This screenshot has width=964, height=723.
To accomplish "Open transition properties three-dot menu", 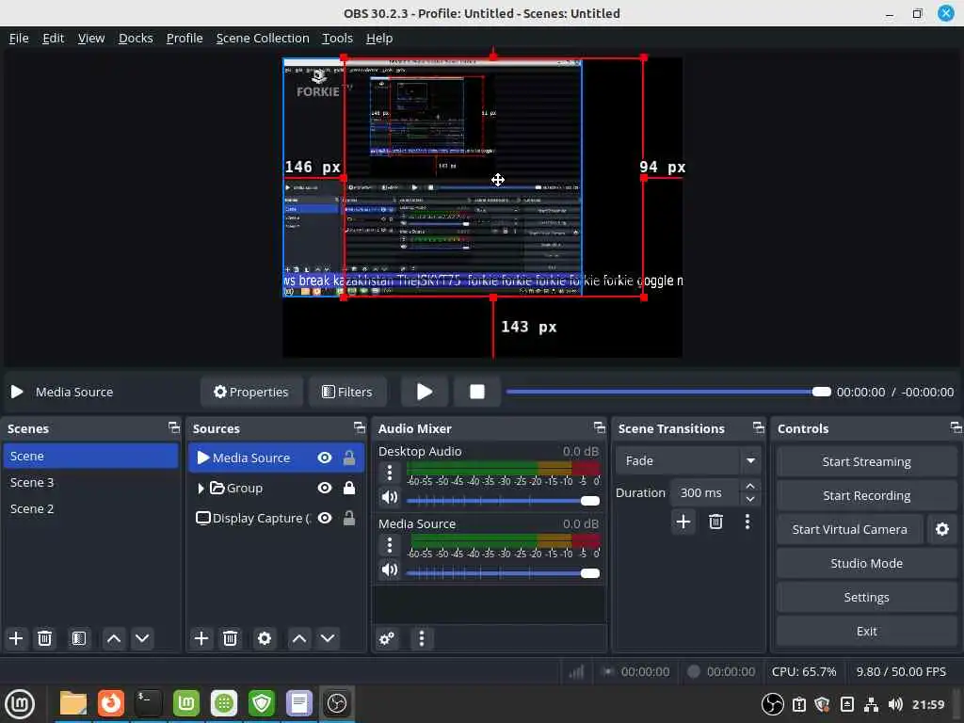I will click(x=747, y=522).
